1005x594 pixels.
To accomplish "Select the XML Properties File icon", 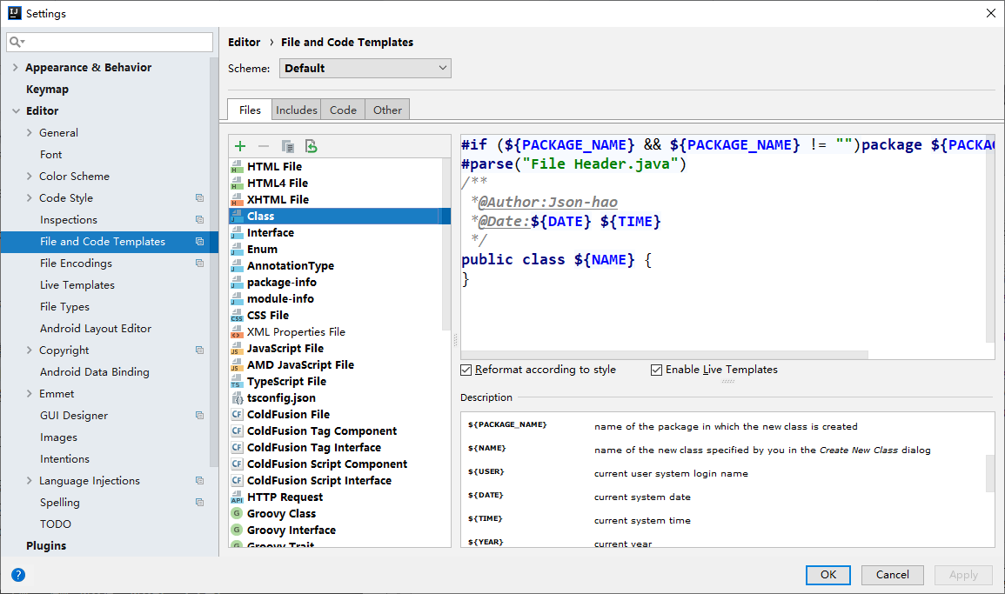I will tap(238, 332).
